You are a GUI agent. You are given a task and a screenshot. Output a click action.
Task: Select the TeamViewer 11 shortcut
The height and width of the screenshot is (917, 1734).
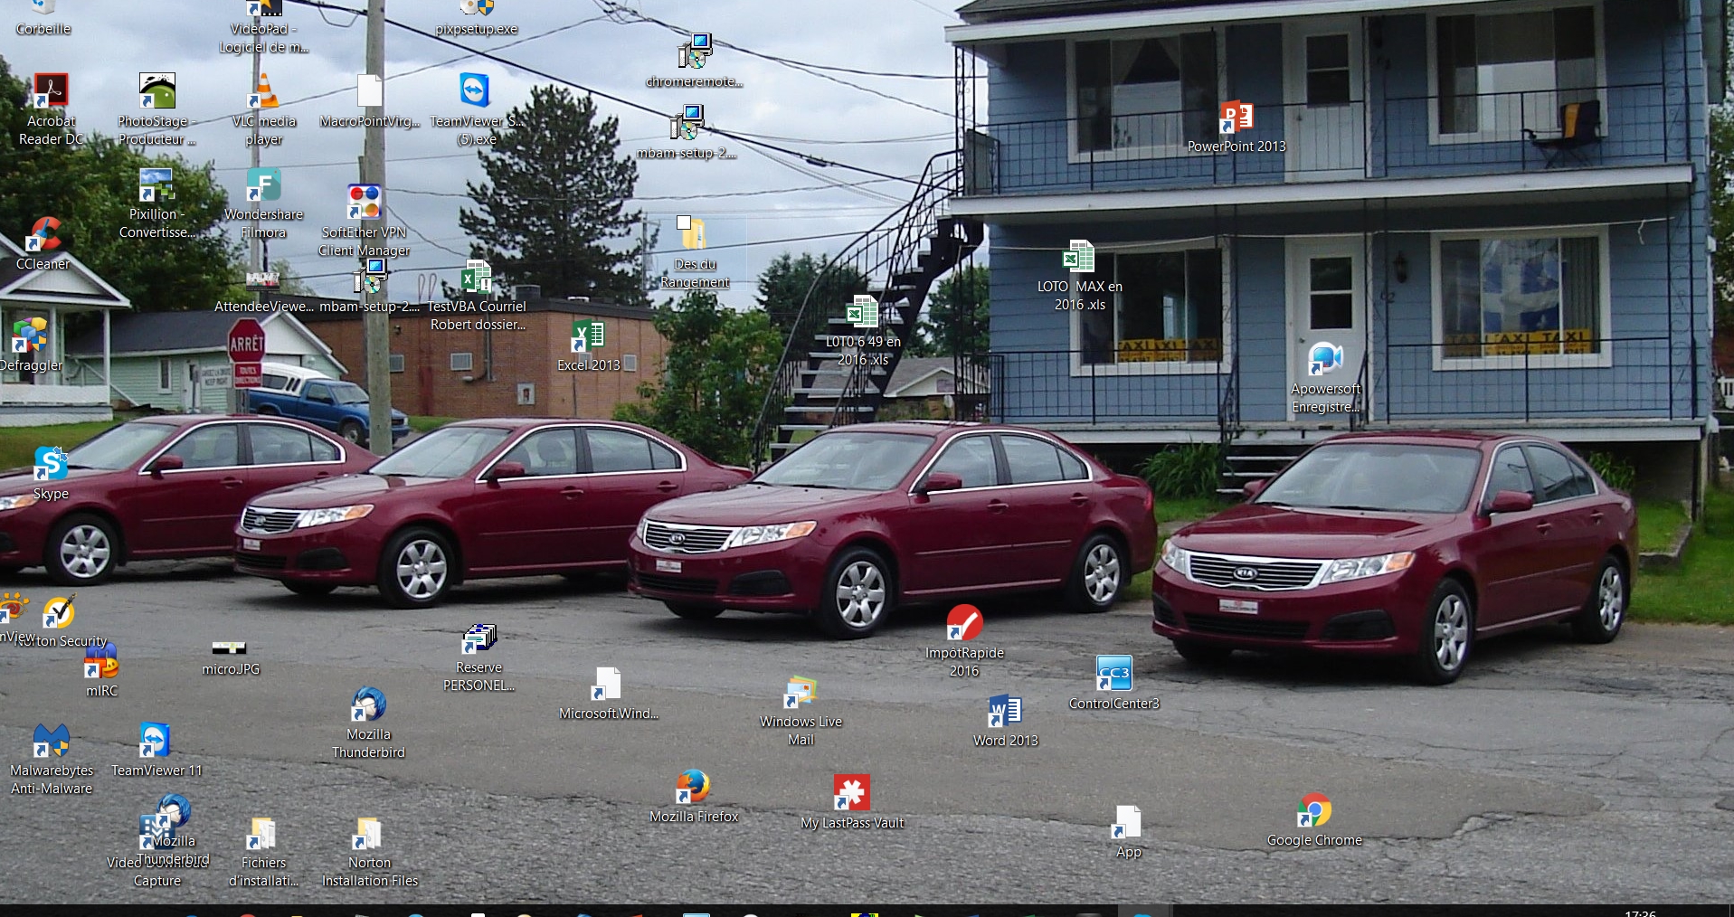click(156, 742)
